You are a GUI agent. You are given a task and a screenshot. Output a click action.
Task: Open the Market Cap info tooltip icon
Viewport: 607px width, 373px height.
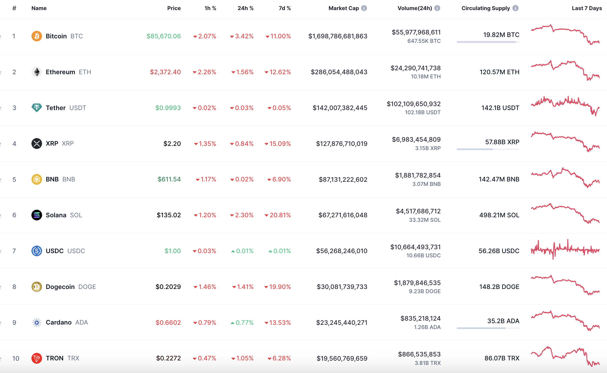pos(364,8)
